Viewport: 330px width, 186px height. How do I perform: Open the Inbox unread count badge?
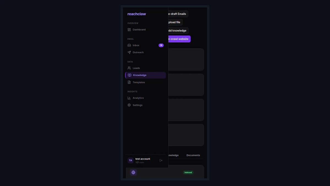(161, 45)
